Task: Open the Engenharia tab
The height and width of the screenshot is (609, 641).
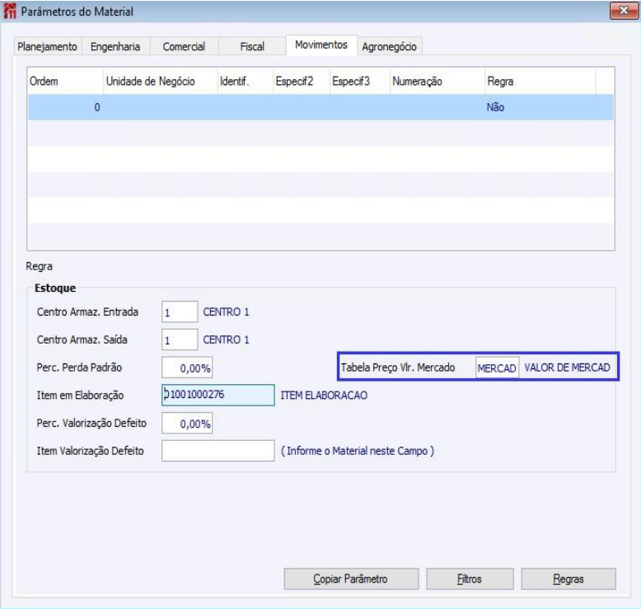Action: coord(115,46)
